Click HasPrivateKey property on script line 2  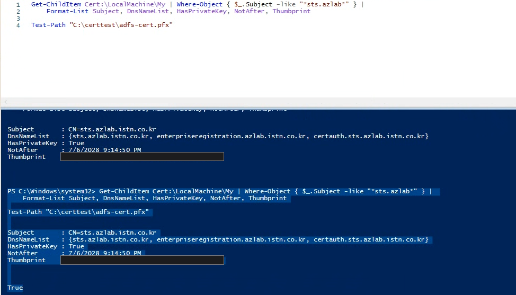tap(201, 12)
